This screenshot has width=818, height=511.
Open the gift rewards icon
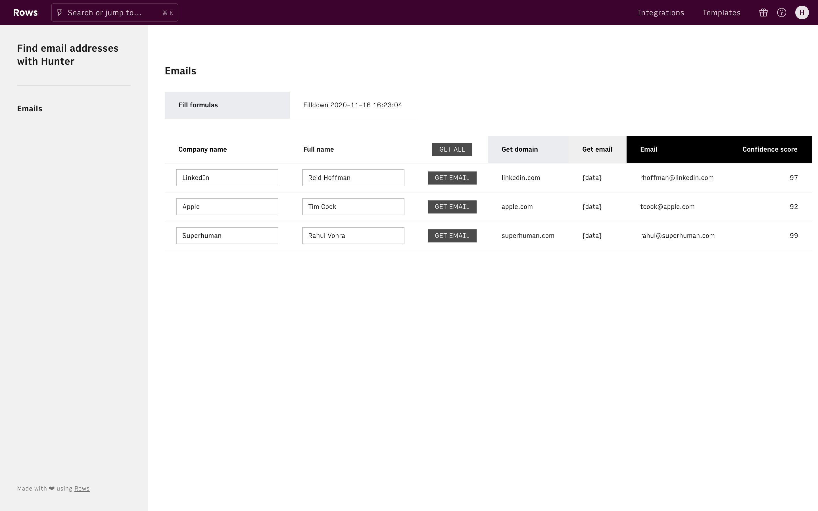click(763, 12)
